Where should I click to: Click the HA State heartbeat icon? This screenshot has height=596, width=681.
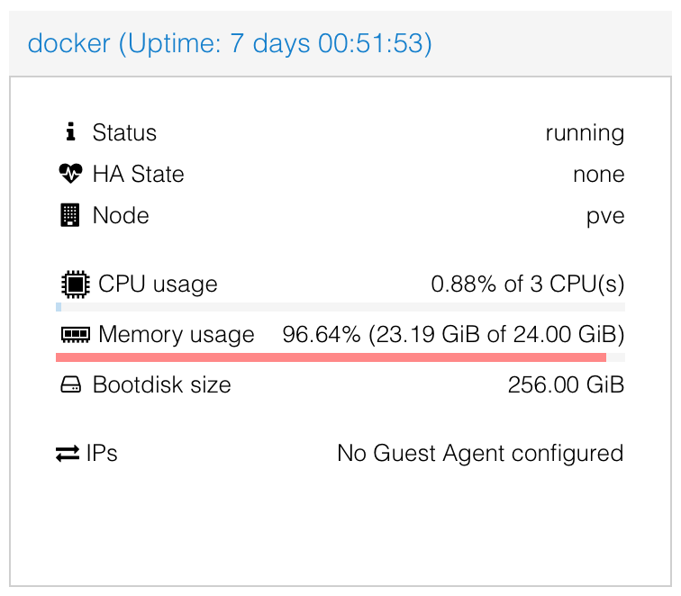coord(70,174)
